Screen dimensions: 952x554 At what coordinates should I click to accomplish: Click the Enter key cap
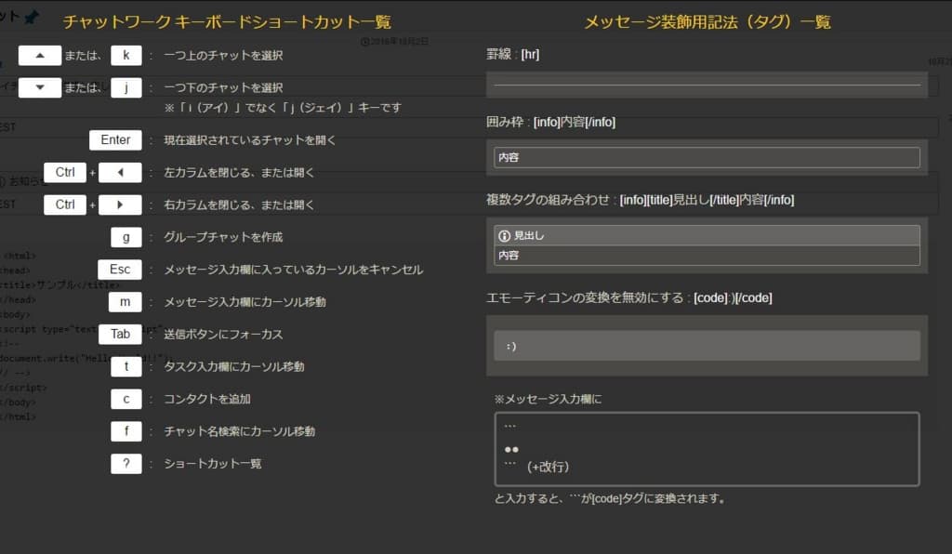[115, 140]
